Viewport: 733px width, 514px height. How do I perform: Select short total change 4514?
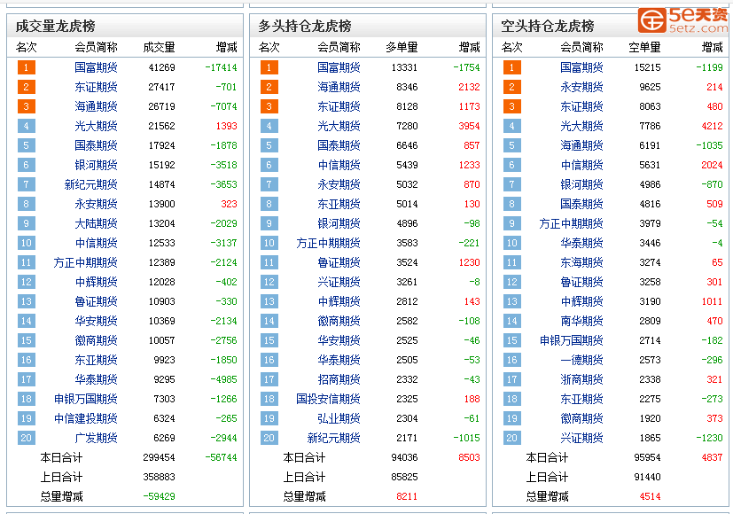(650, 496)
